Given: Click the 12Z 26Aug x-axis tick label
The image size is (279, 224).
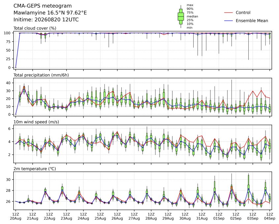Looking at the screenshot, I should pos(117,216).
